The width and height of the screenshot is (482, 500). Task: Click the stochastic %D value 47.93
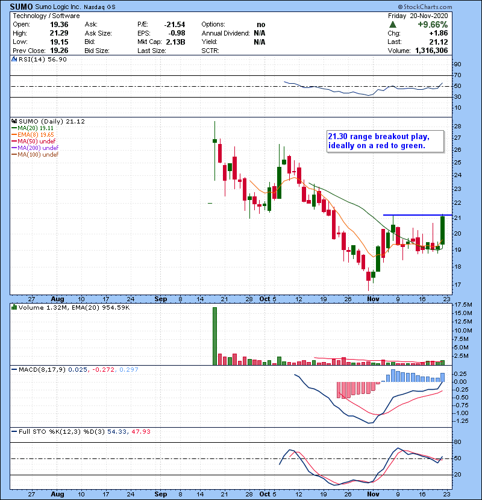coord(140,432)
